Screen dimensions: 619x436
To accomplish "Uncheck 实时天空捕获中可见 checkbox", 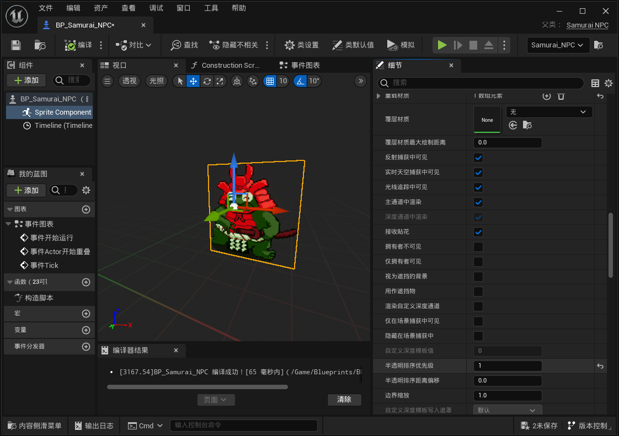I will coord(478,173).
